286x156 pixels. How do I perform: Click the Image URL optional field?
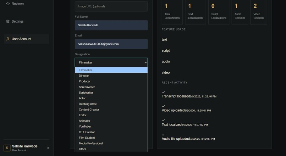click(111, 6)
